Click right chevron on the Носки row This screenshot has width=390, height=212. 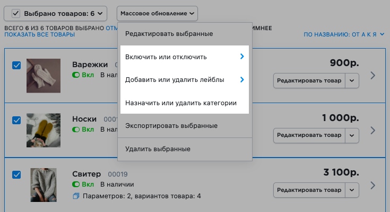tap(372, 131)
